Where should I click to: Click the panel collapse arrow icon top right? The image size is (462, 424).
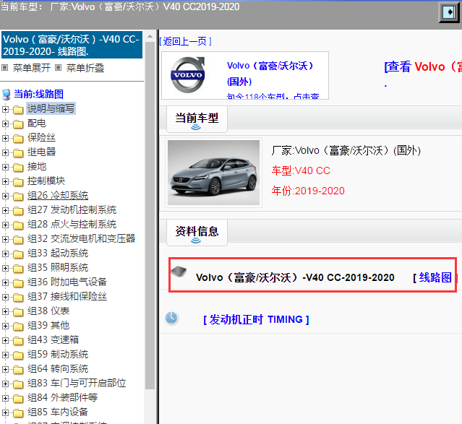449,12
